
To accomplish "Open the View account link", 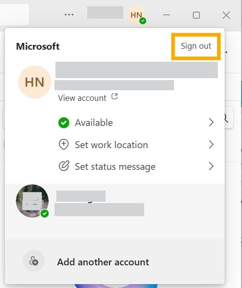I will click(x=82, y=98).
